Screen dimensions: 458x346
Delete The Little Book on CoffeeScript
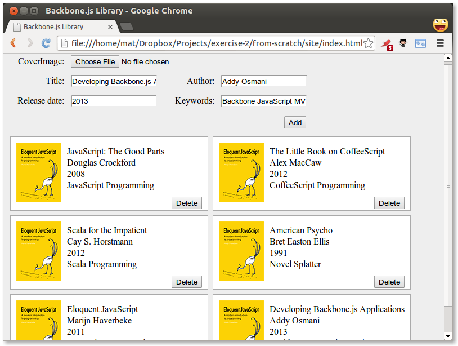389,203
